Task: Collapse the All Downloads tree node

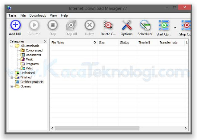Action: 12,46
